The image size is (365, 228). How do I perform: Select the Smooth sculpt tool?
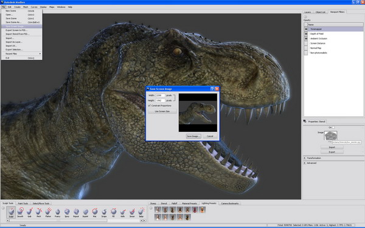(20, 212)
